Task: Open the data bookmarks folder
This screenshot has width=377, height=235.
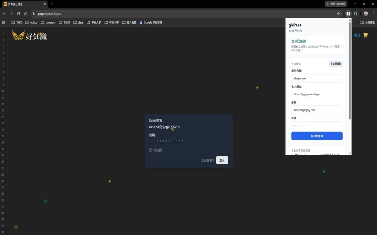Action: [x=78, y=22]
